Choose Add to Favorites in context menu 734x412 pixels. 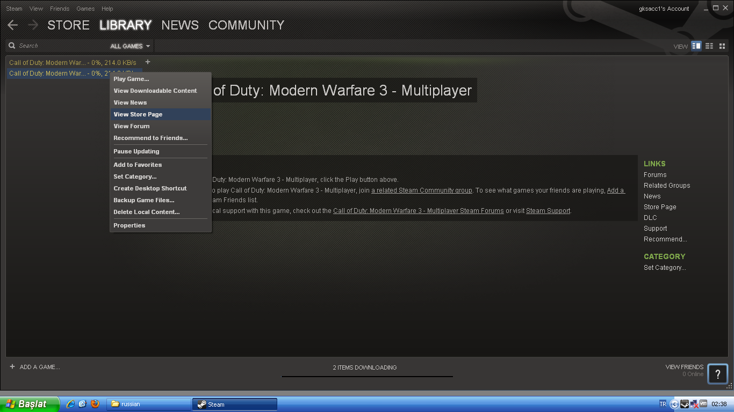coord(160,165)
